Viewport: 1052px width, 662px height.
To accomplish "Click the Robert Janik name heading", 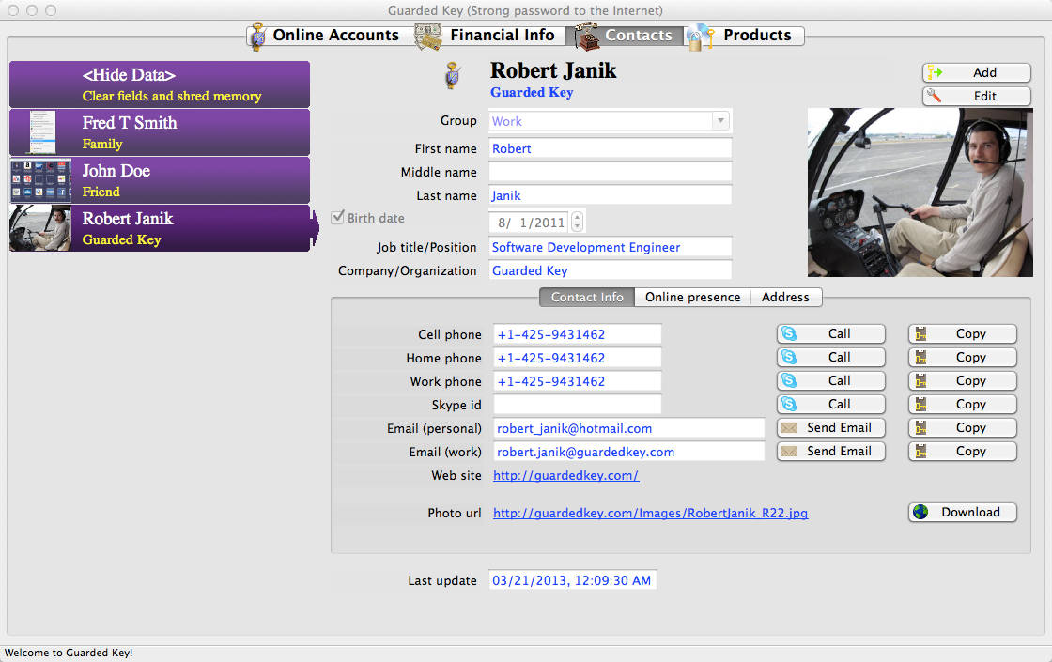I will click(x=553, y=70).
